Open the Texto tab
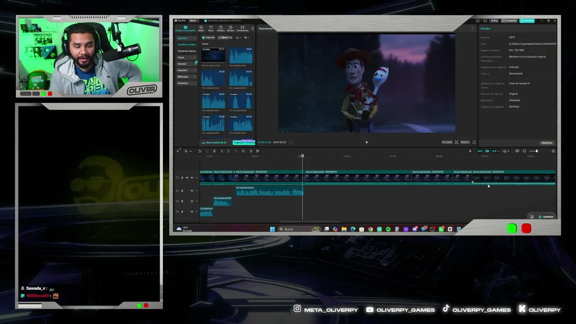Viewport: 576px width, 324px height. (x=211, y=28)
